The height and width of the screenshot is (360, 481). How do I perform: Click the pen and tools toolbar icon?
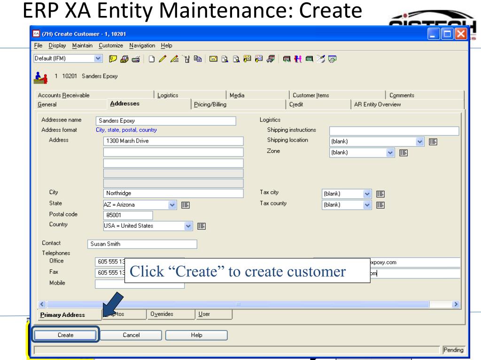[x=321, y=59]
